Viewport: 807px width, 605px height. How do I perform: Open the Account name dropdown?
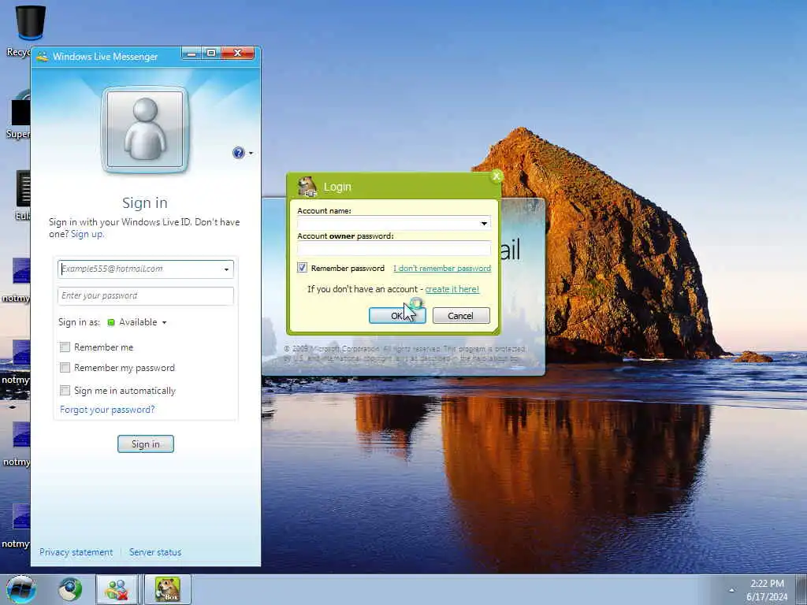(x=484, y=223)
